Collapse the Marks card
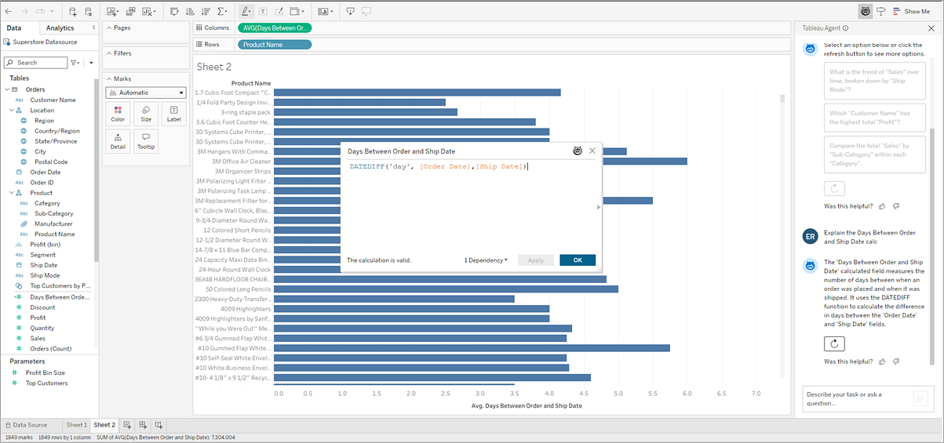Screen dimensions: 944x443 [x=108, y=78]
